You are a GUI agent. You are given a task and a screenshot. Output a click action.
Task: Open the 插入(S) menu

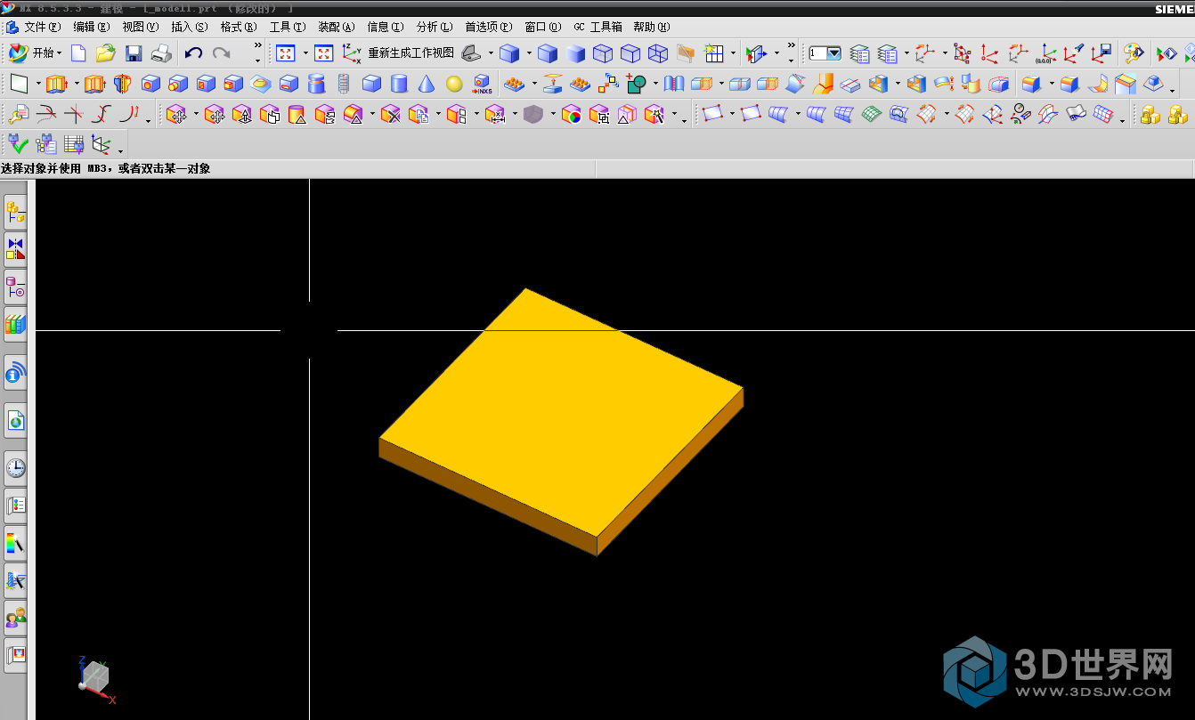point(189,27)
